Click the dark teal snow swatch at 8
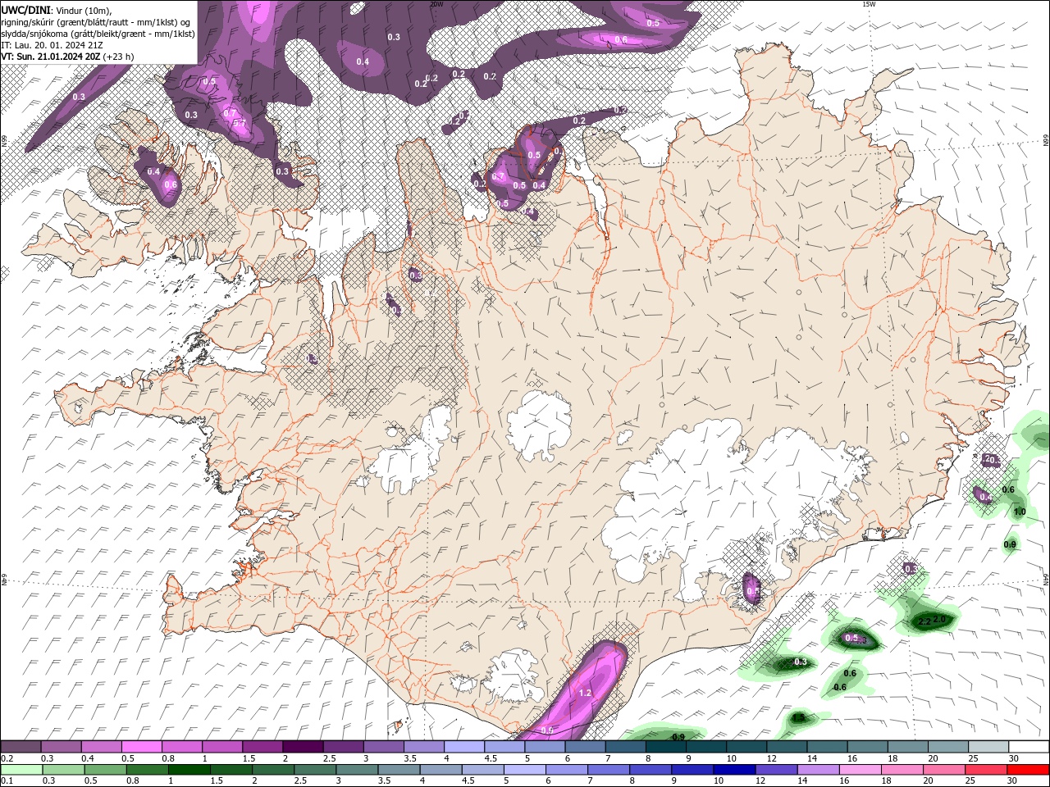 (x=666, y=747)
